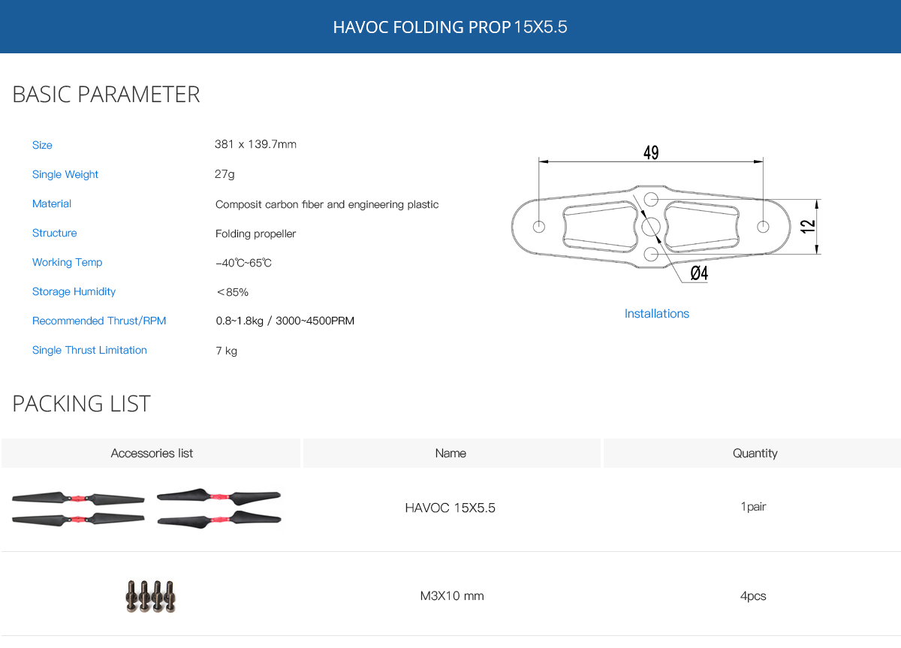Click the right angled propeller pair image
This screenshot has width=901, height=648.
click(x=218, y=507)
